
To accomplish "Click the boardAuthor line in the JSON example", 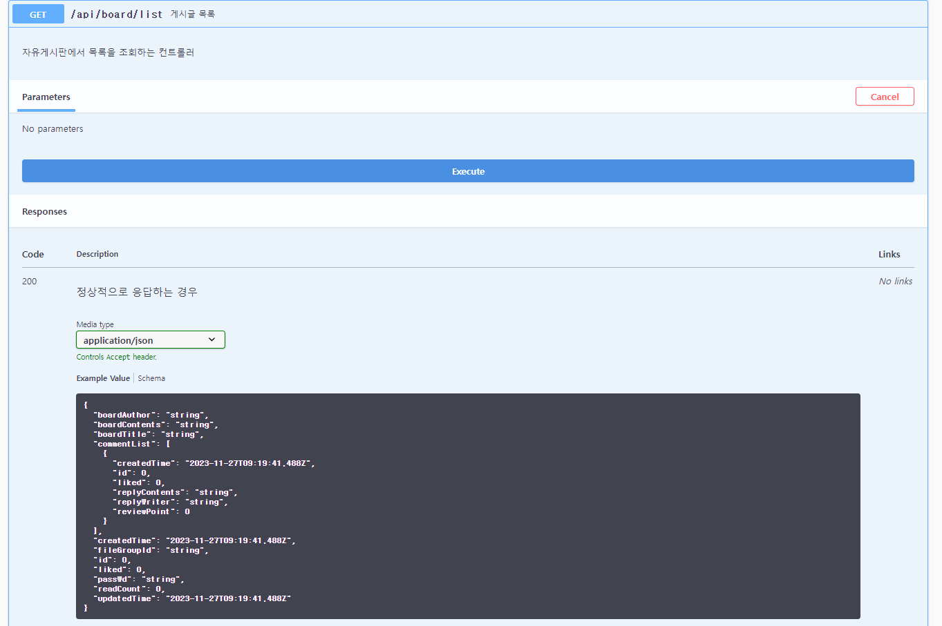I will click(x=151, y=415).
